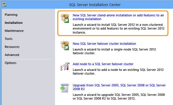173x105 pixels.
Task: Open the Upgrade from SQL Server 2005 link
Action: tap(119, 87)
